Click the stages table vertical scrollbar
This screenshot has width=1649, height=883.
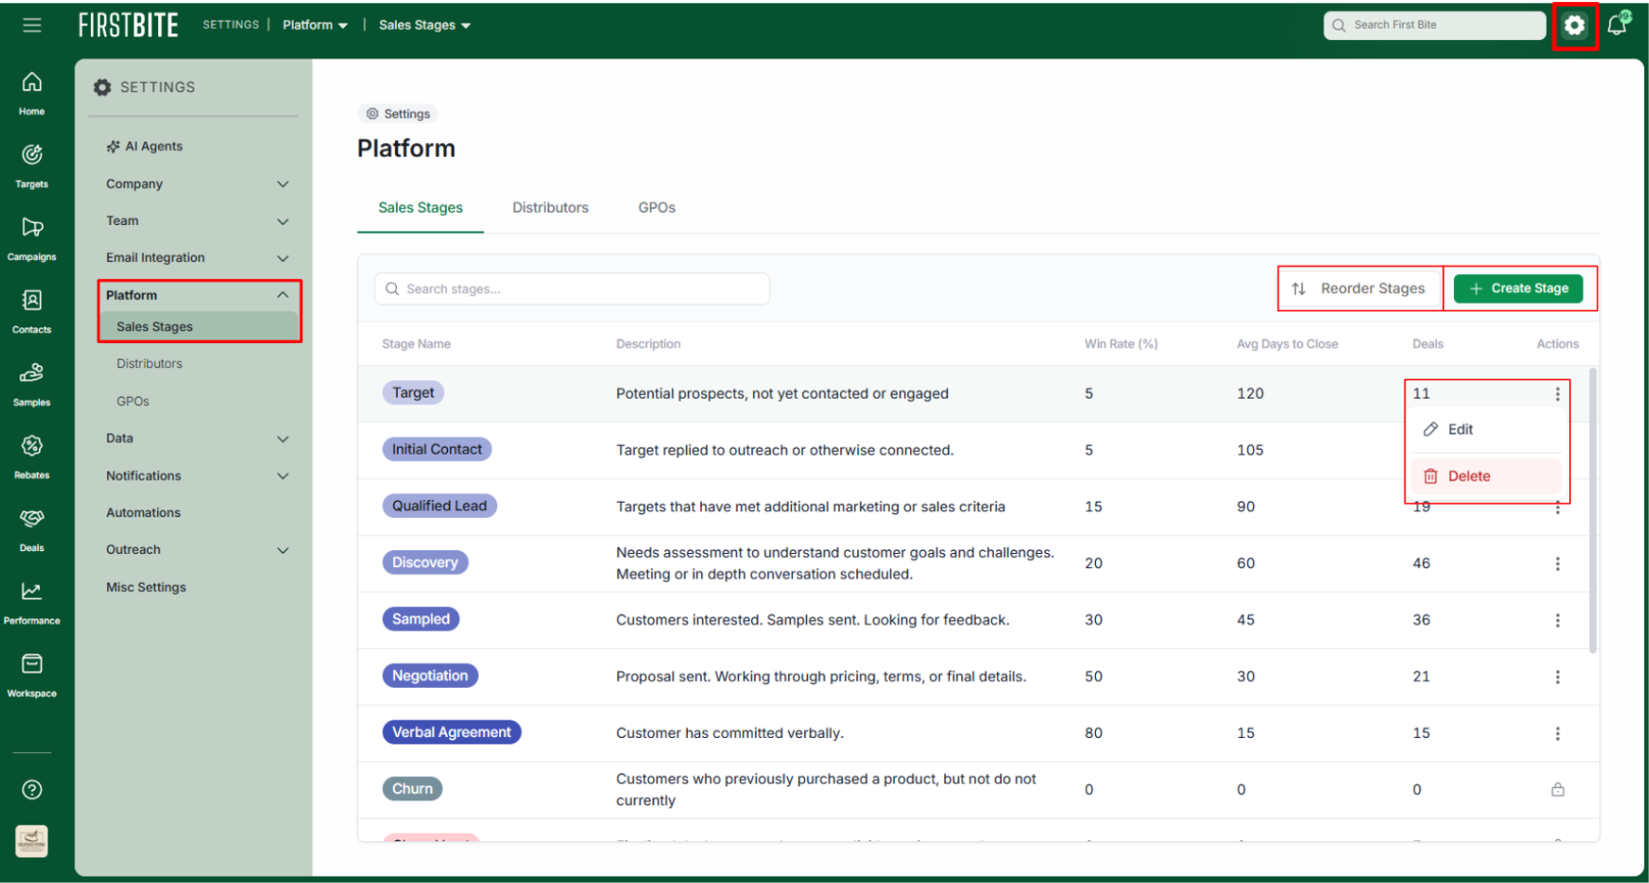pyautogui.click(x=1592, y=511)
